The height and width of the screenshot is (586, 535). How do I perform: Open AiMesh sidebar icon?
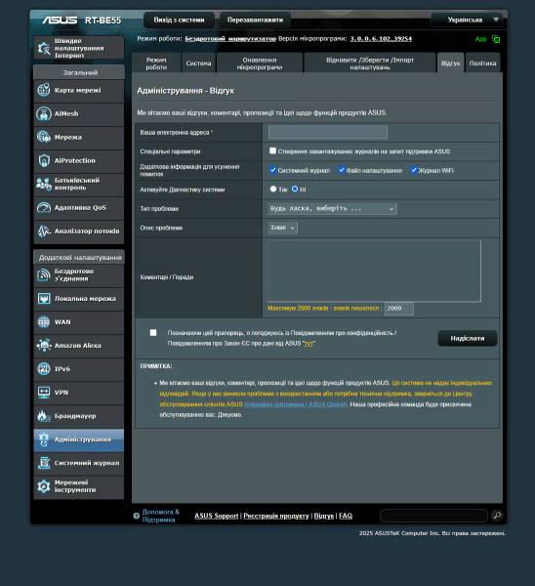click(44, 113)
